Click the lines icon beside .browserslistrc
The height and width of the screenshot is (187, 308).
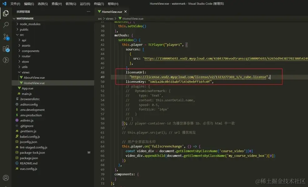17,99
